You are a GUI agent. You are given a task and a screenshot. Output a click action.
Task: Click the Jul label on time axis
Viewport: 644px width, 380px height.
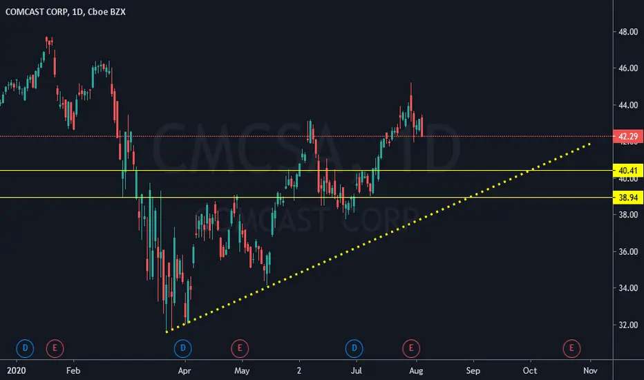[x=356, y=370]
